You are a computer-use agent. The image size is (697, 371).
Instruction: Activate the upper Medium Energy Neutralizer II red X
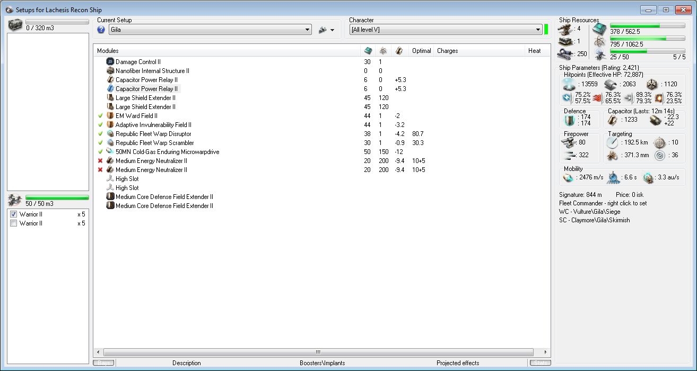100,161
